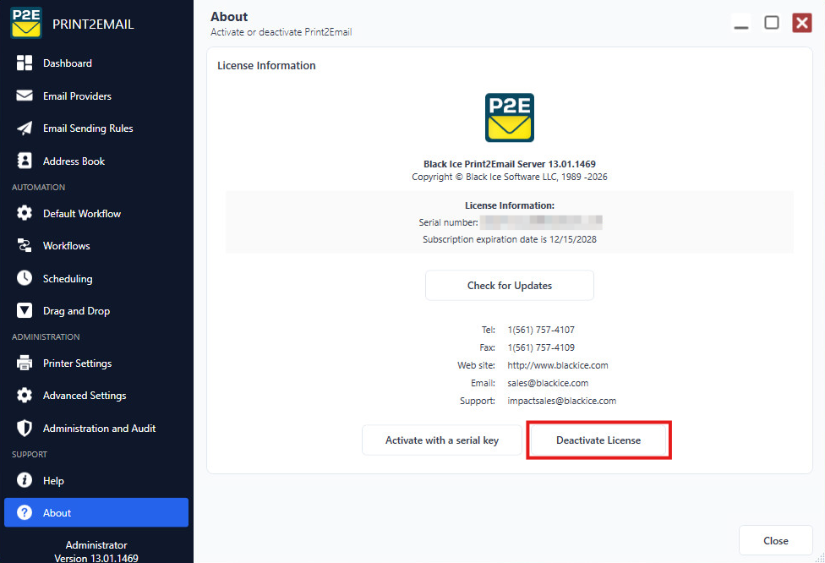Go to Email Sending Rules
The image size is (825, 563).
96,128
